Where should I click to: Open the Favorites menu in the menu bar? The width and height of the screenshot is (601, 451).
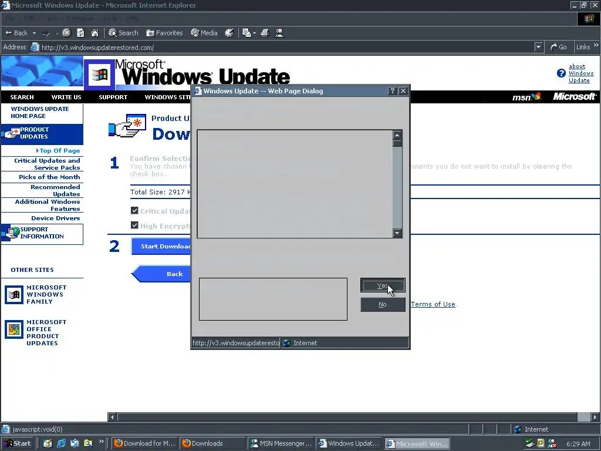(x=79, y=18)
